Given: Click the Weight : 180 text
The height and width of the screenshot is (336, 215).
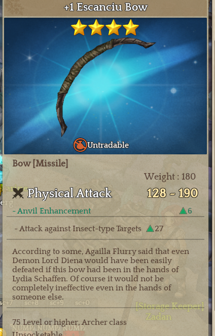Looking at the screenshot, I should pyautogui.click(x=170, y=177).
